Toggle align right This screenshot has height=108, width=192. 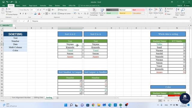(49, 13)
